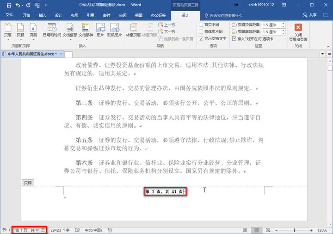This screenshot has height=234, width=333.
Task: Redo using the repeat arrow icon
Action: pyautogui.click(x=28, y=5)
